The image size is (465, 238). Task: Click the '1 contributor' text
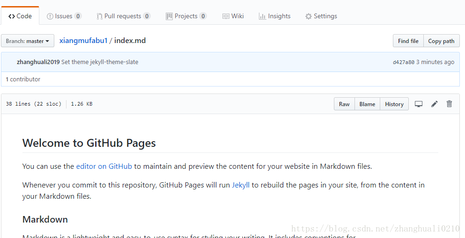point(23,79)
